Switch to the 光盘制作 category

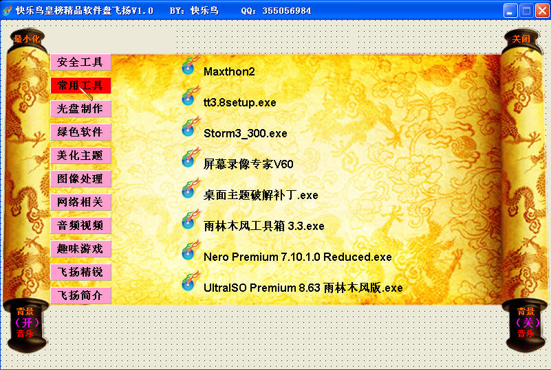(80, 109)
